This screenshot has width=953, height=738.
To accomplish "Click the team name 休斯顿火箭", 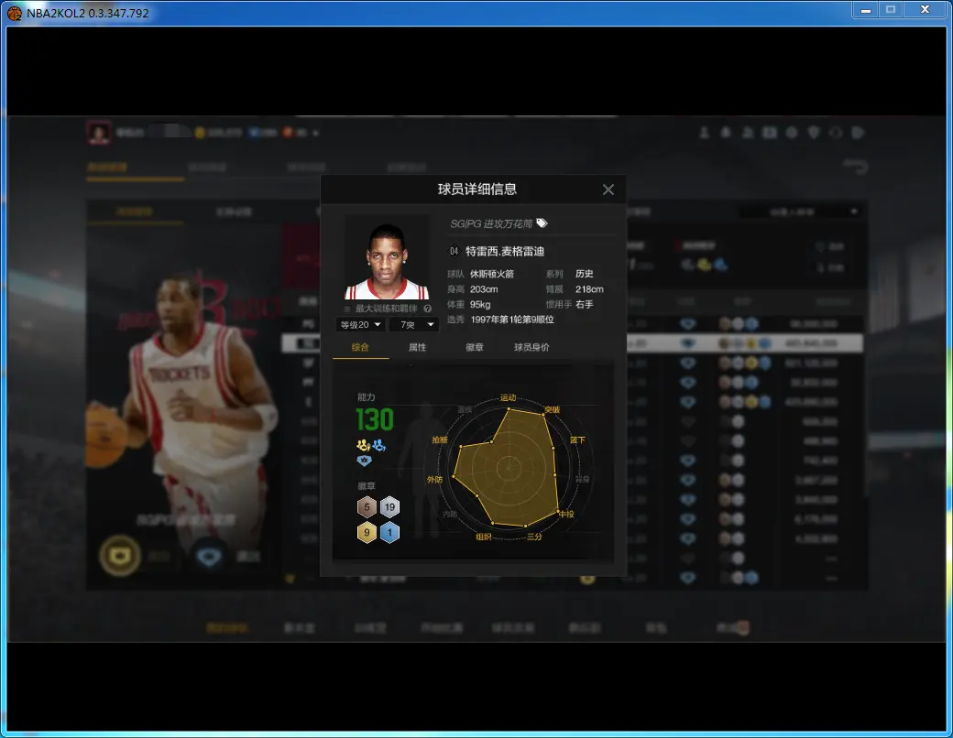I will pos(492,274).
